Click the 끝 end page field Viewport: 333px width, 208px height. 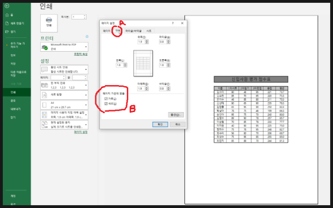click(78, 78)
